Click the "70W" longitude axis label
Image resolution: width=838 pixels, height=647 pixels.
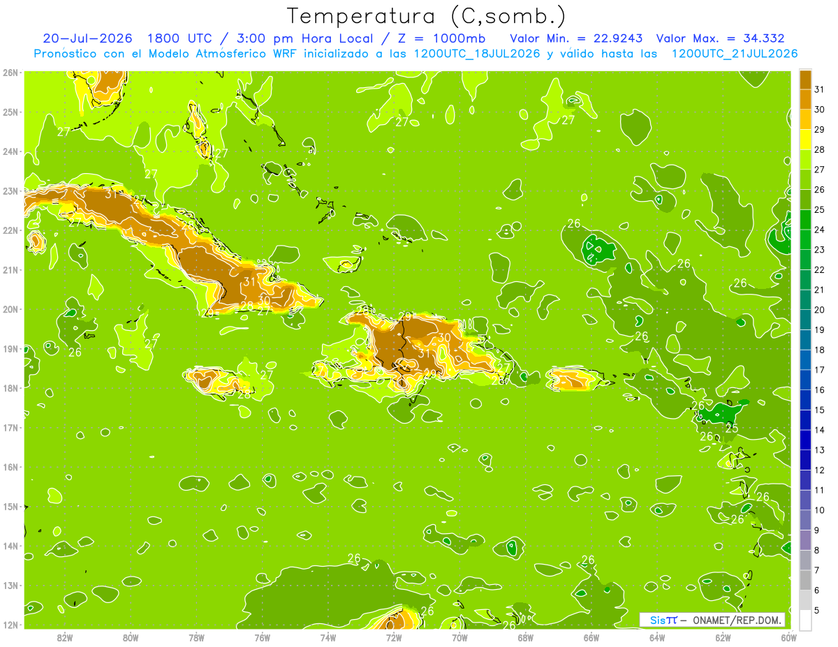(x=460, y=637)
